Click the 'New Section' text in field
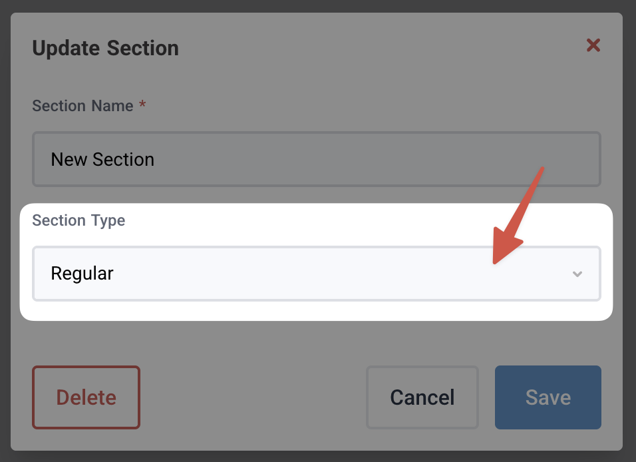Viewport: 636px width, 462px height. [102, 160]
